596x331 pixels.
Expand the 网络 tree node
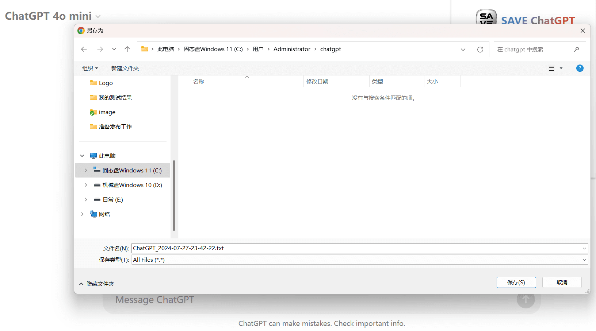[82, 214]
